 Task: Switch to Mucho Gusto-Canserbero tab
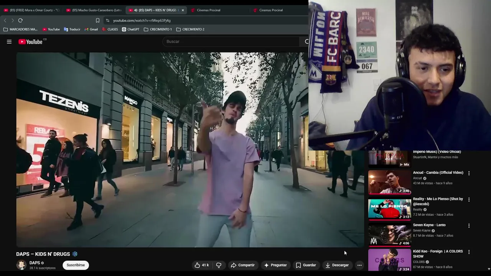pyautogui.click(x=94, y=10)
